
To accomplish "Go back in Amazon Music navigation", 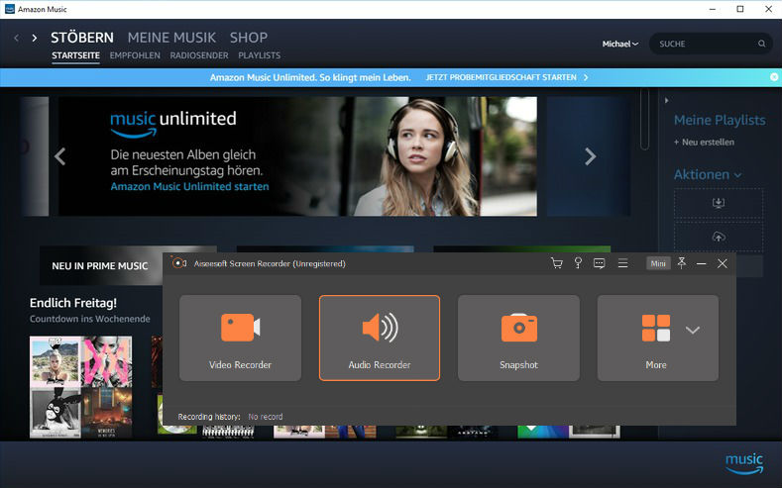I will click(x=17, y=38).
